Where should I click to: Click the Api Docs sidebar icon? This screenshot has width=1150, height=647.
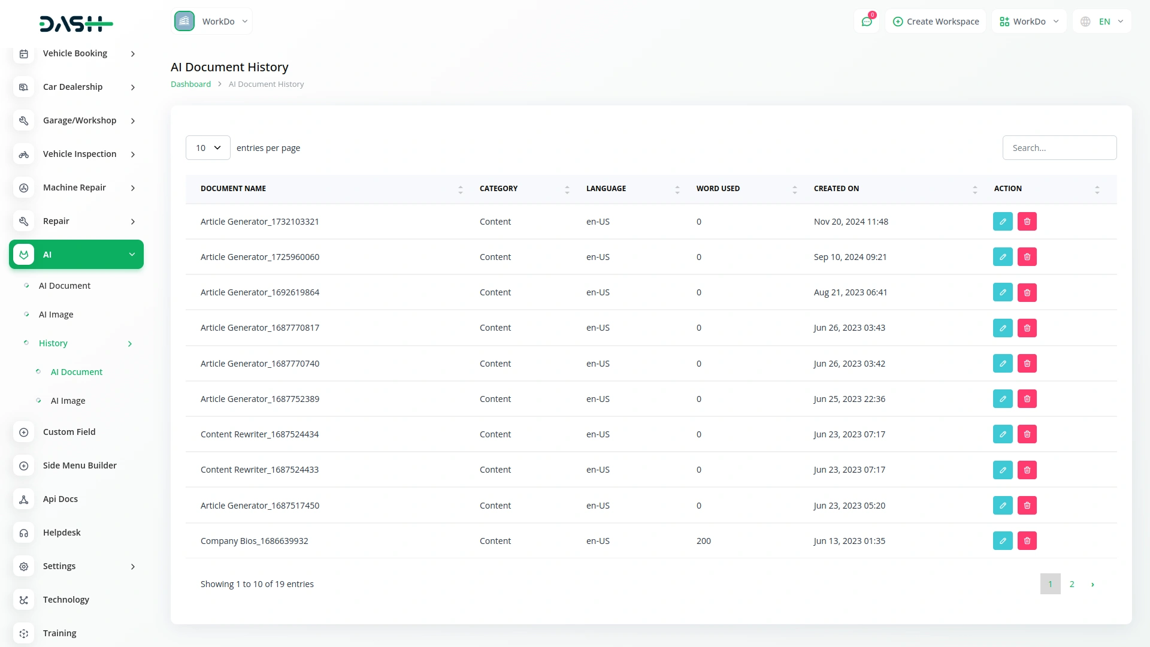24,499
